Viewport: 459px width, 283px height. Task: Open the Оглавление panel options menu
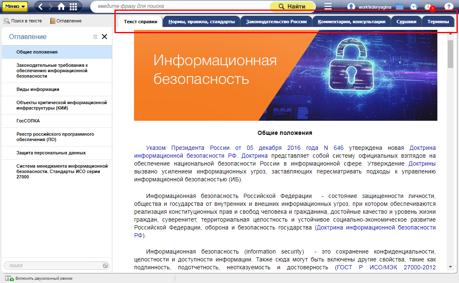tap(95, 37)
